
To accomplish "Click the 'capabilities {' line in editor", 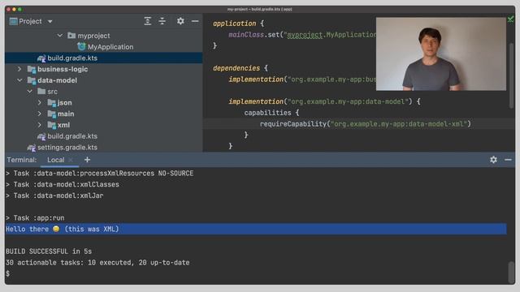I will tap(271, 113).
